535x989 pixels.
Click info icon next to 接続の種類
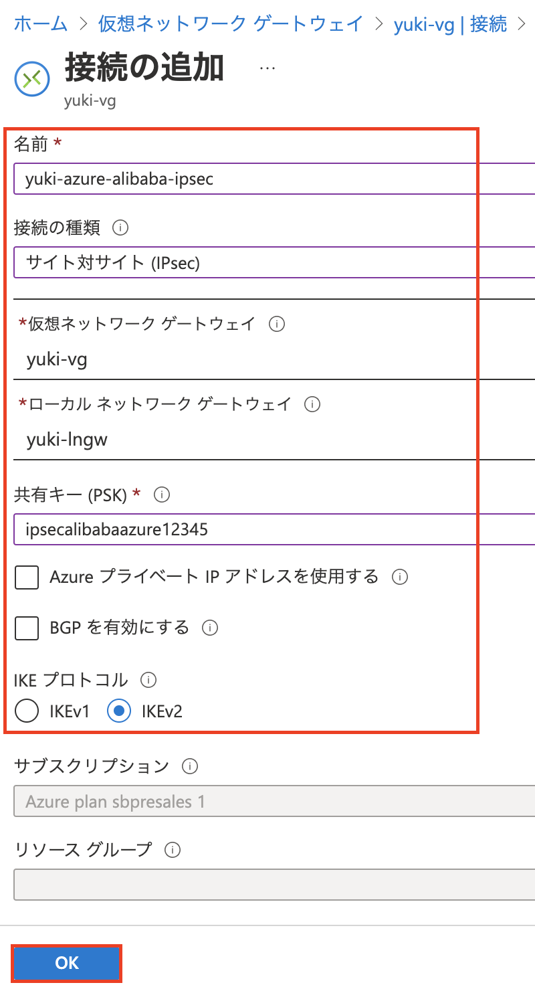coord(120,228)
